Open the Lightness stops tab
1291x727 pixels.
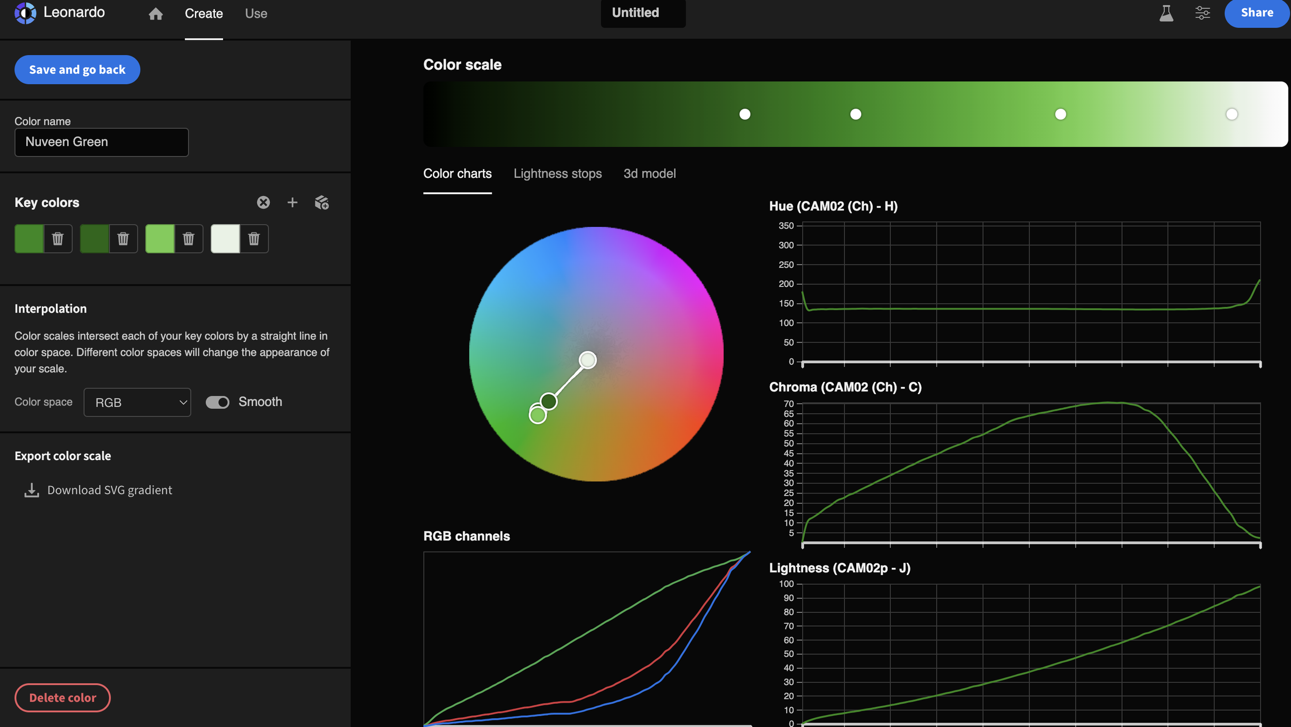558,174
